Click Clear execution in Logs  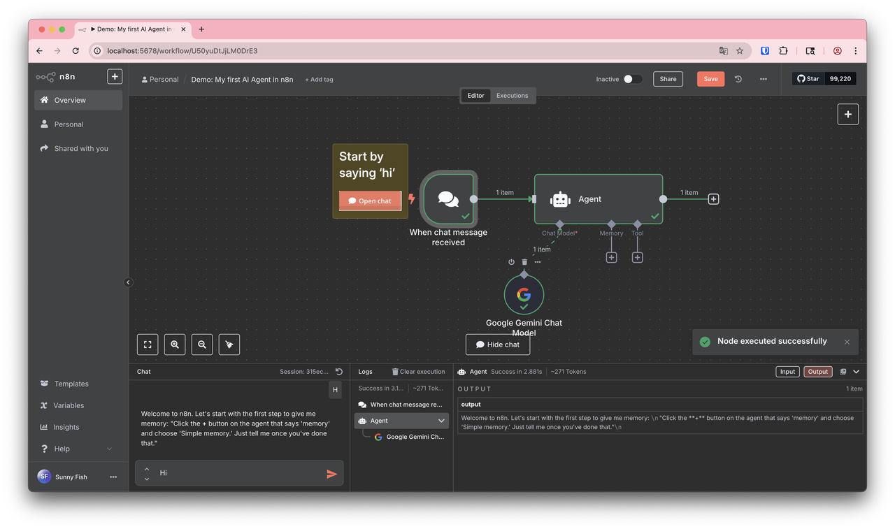click(418, 372)
